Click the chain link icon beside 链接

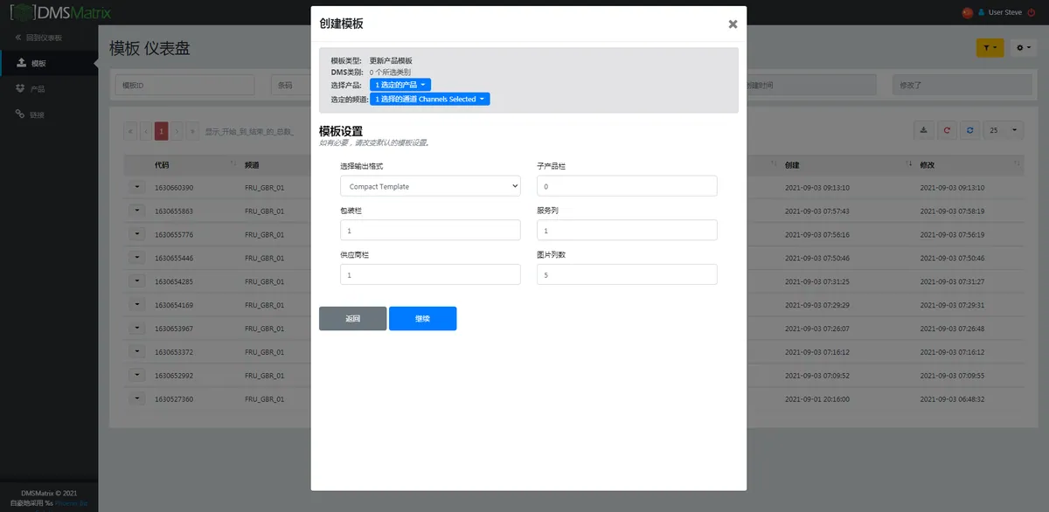point(21,114)
